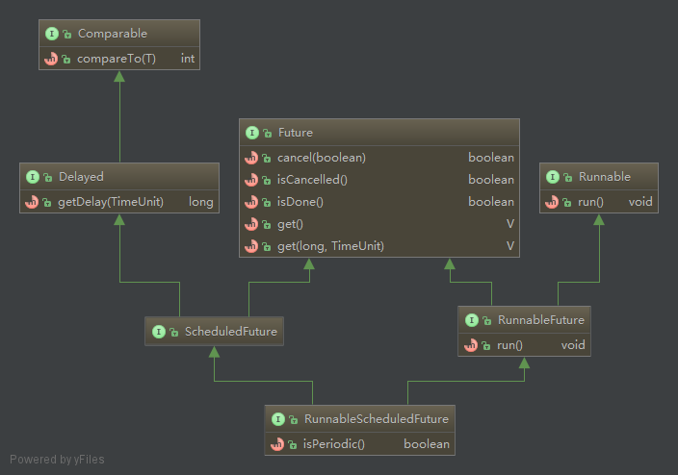Click the get() method name
The image size is (678, 475).
coord(290,225)
